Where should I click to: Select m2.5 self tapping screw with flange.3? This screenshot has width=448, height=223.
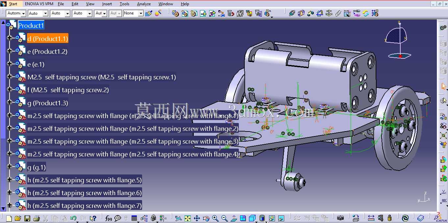click(x=133, y=141)
